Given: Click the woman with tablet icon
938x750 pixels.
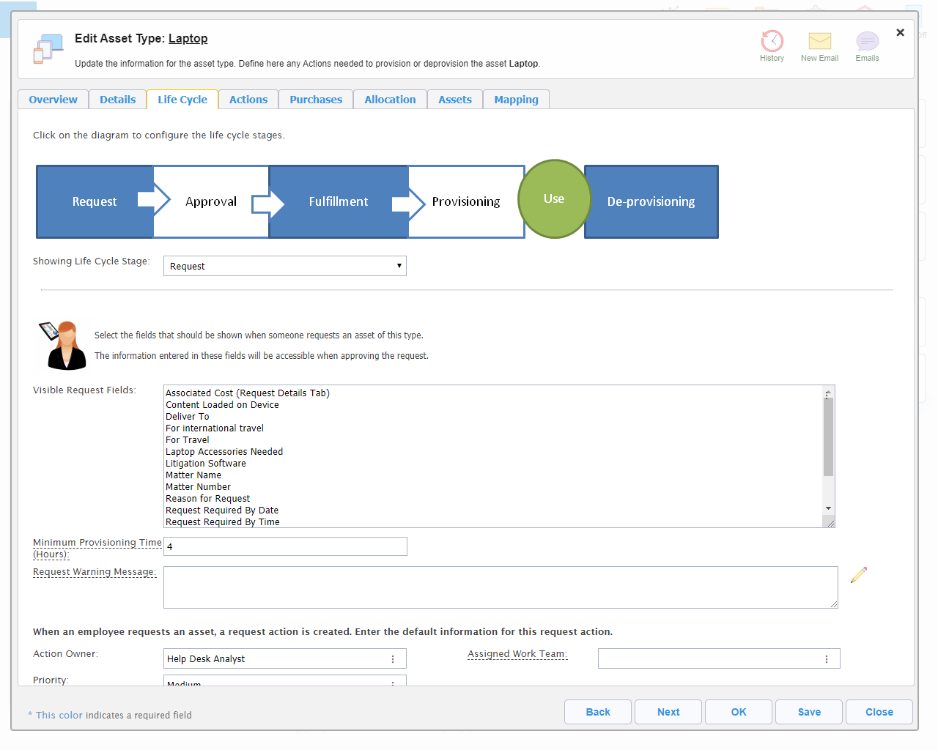Looking at the screenshot, I should click(62, 345).
